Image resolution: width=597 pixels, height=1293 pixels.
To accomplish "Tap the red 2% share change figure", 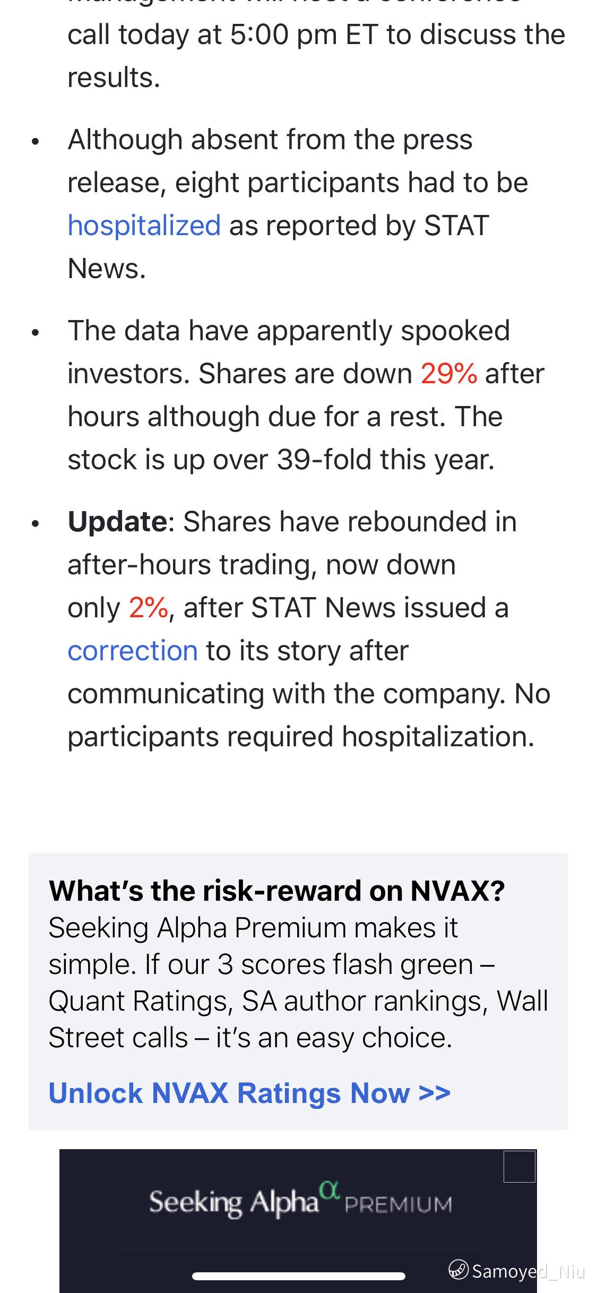I will pos(149,608).
